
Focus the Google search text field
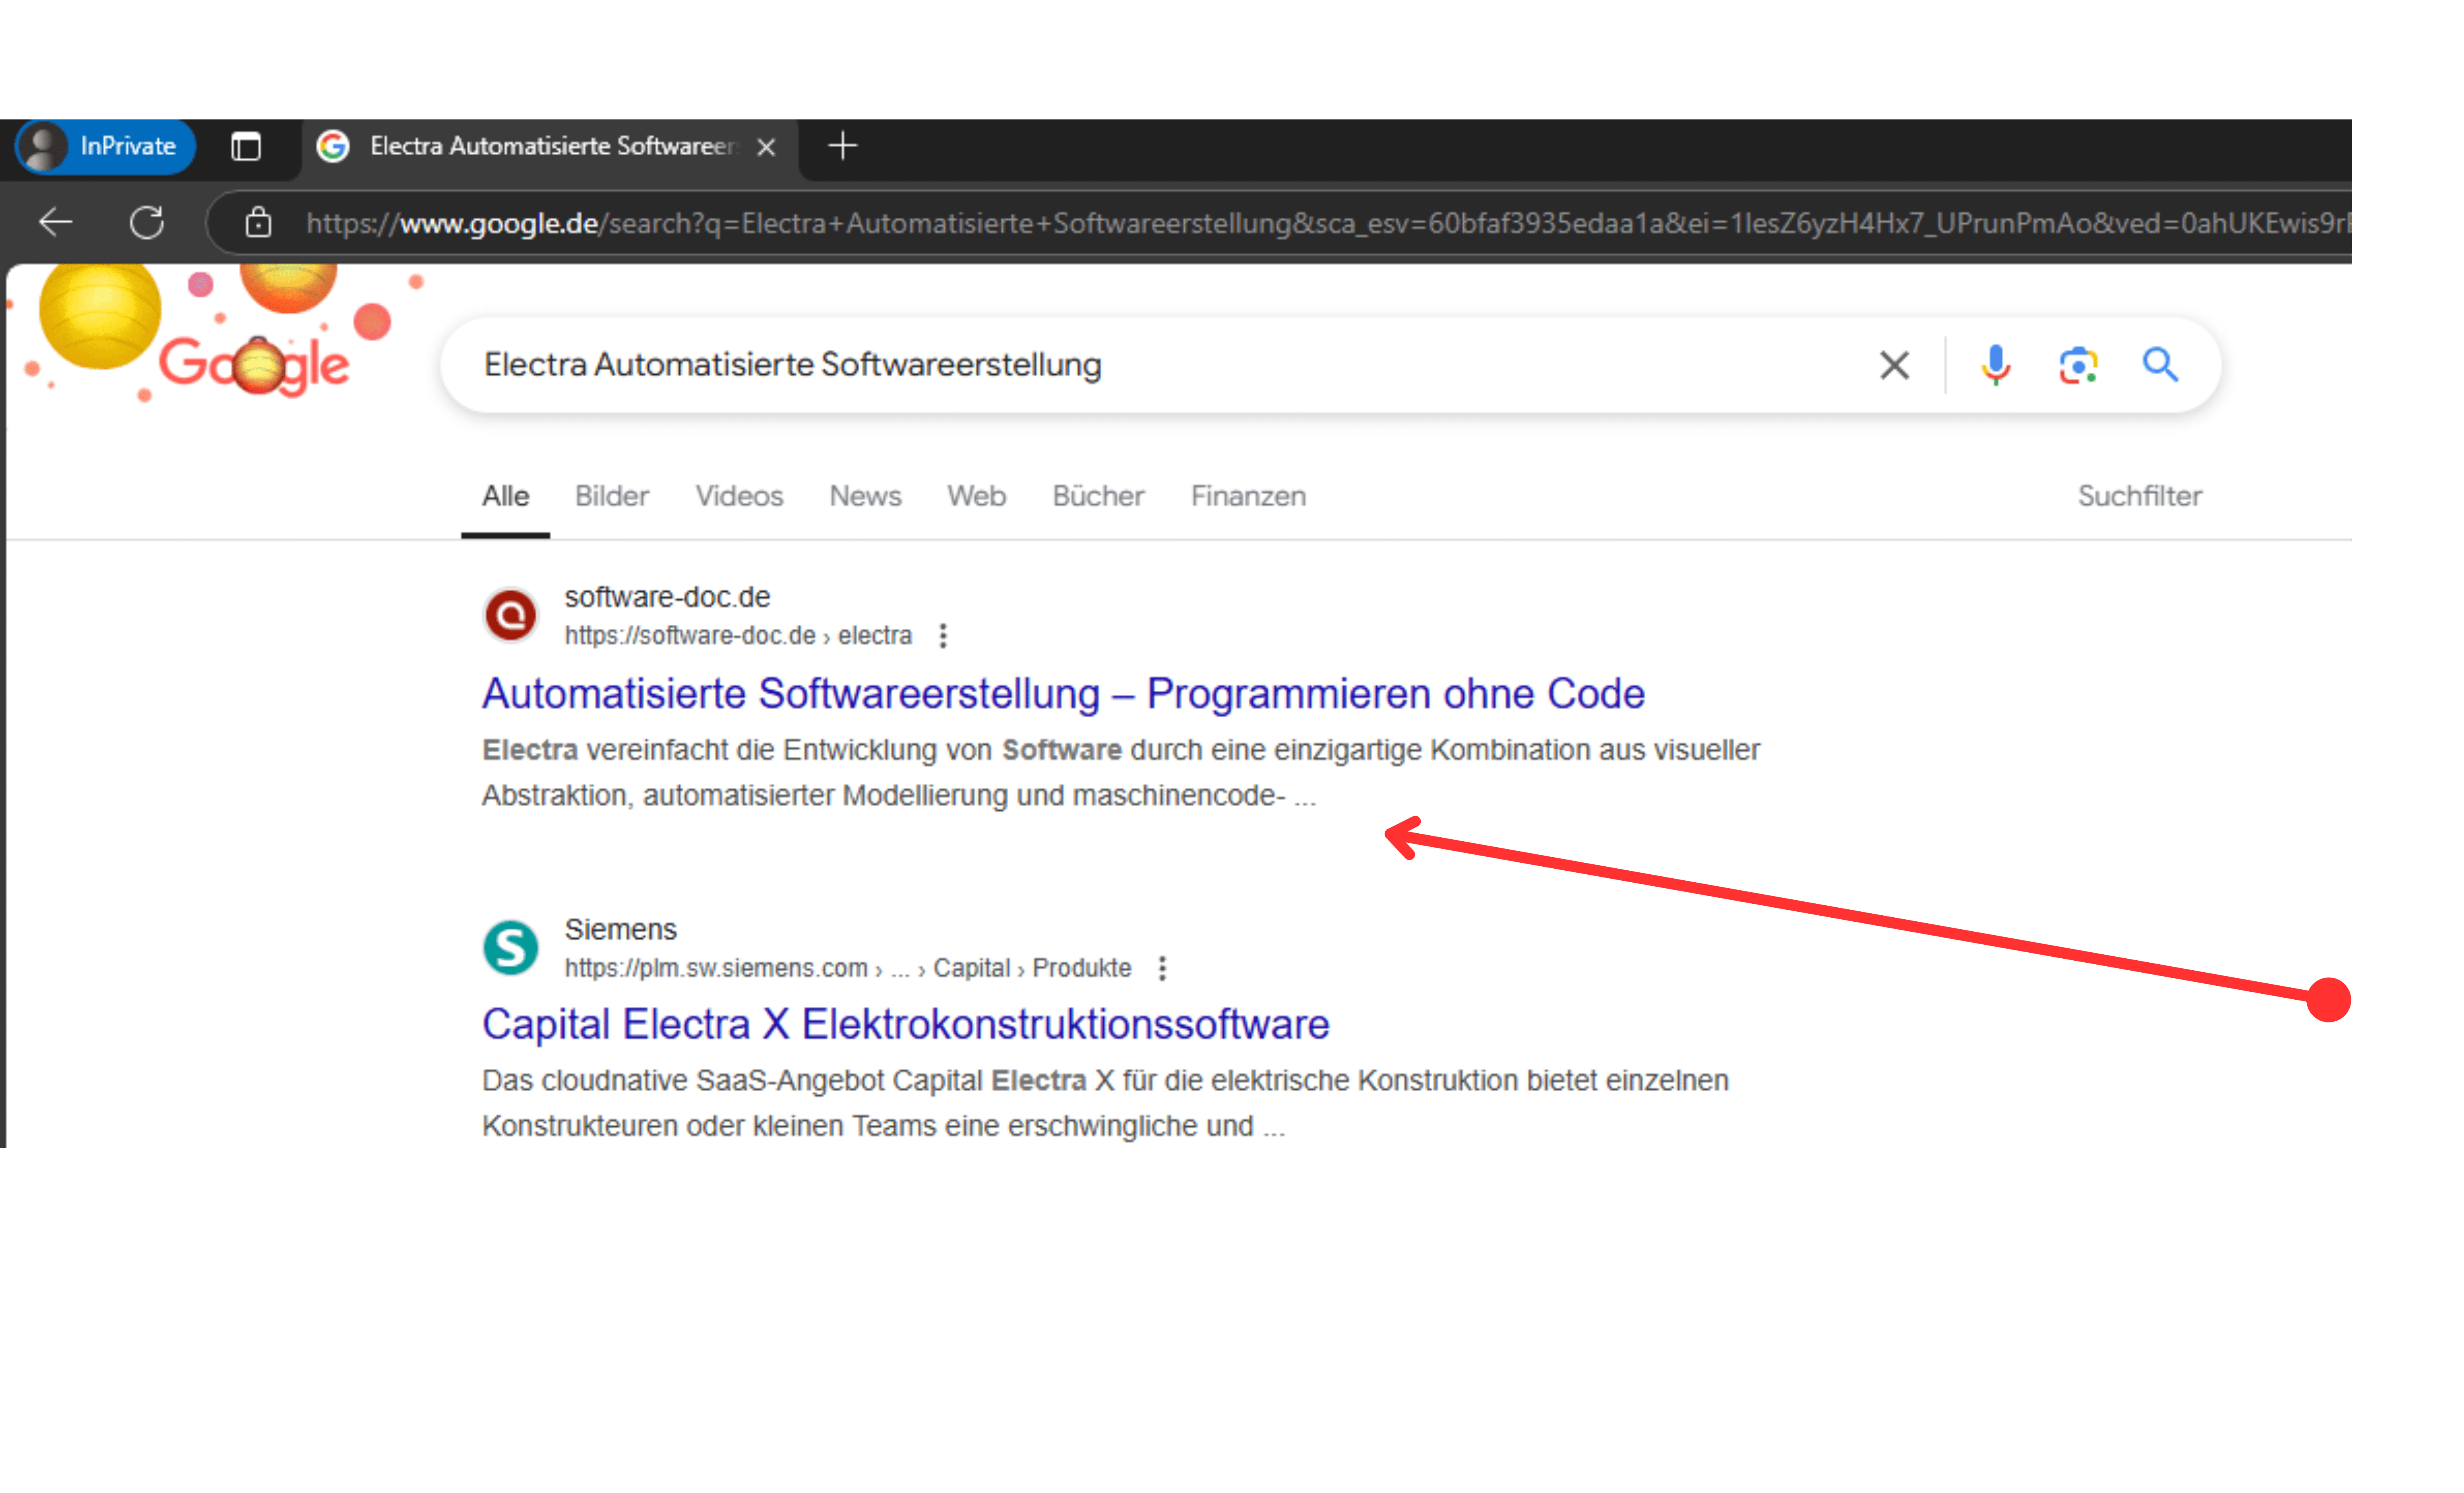1160,365
